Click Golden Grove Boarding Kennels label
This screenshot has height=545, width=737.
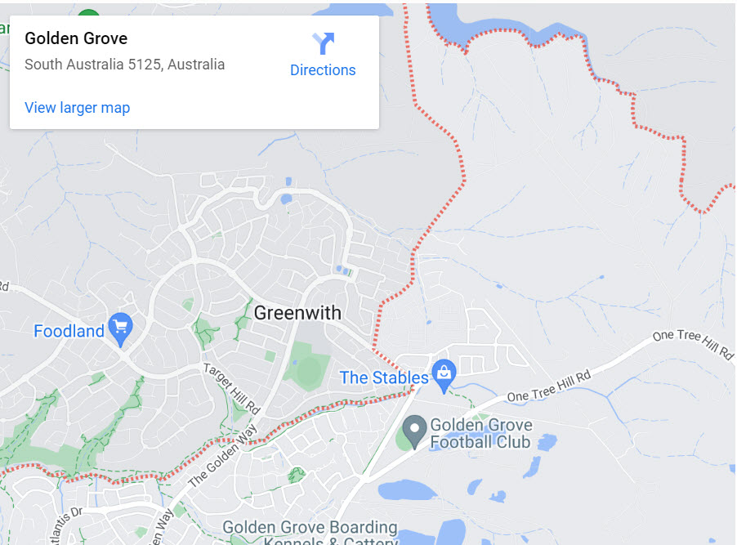310,533
